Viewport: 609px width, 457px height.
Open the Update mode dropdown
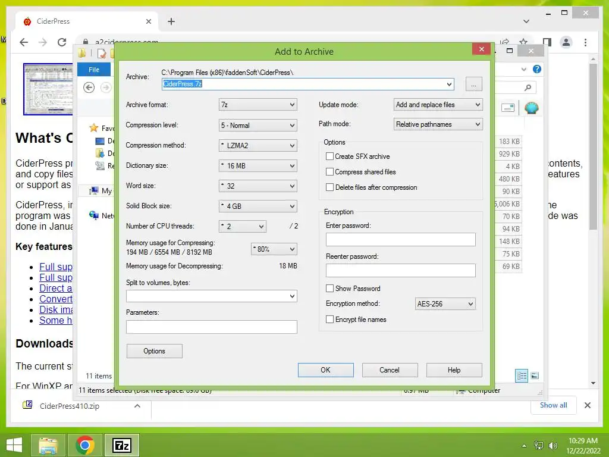click(x=438, y=105)
